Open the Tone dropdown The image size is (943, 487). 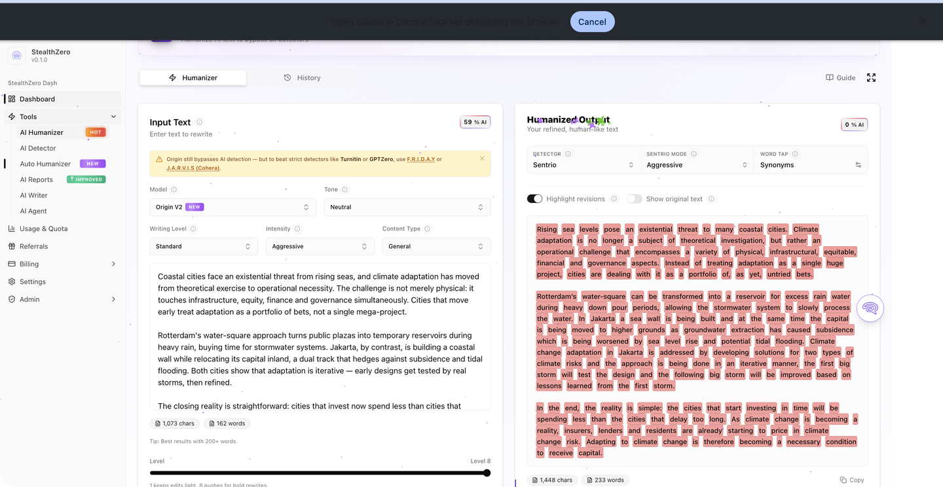407,207
